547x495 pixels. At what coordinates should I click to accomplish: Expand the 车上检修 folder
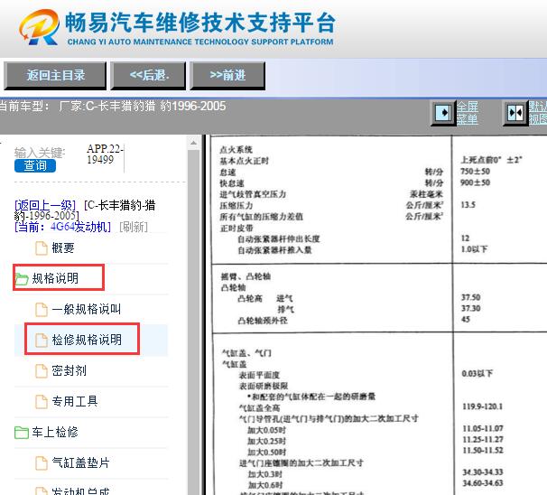(x=55, y=432)
